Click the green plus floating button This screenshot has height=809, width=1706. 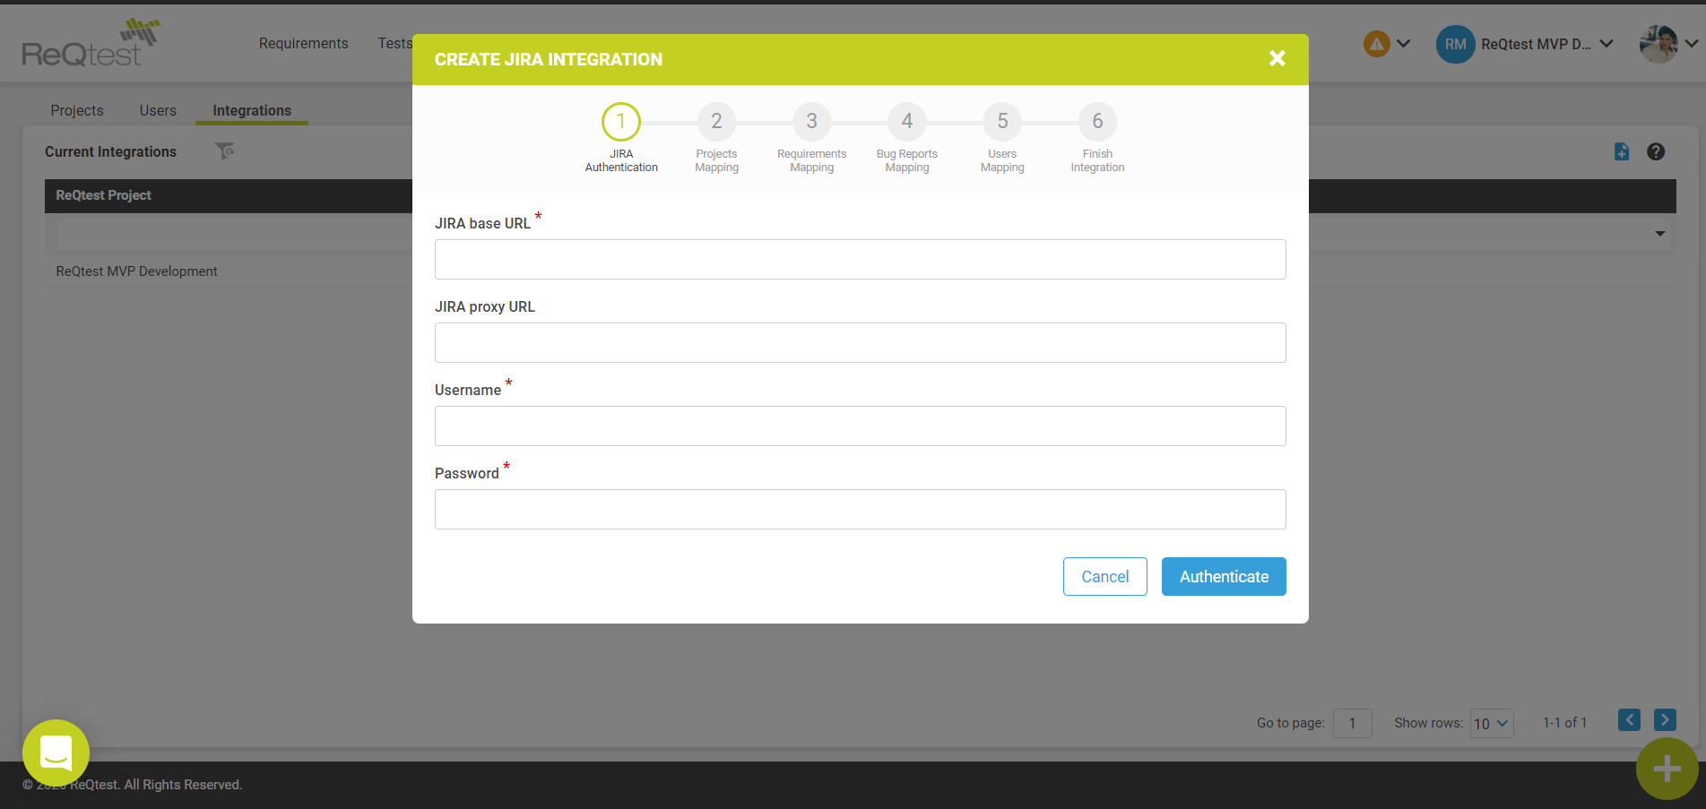tap(1667, 769)
